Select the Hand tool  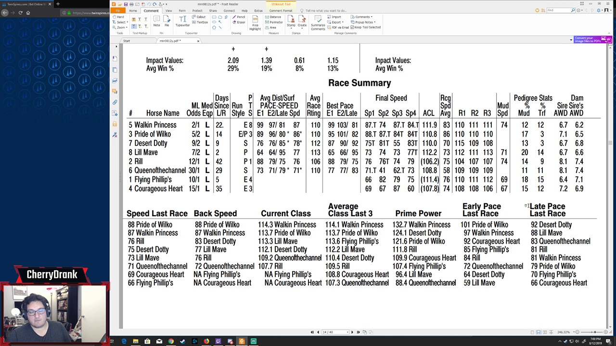pos(119,17)
